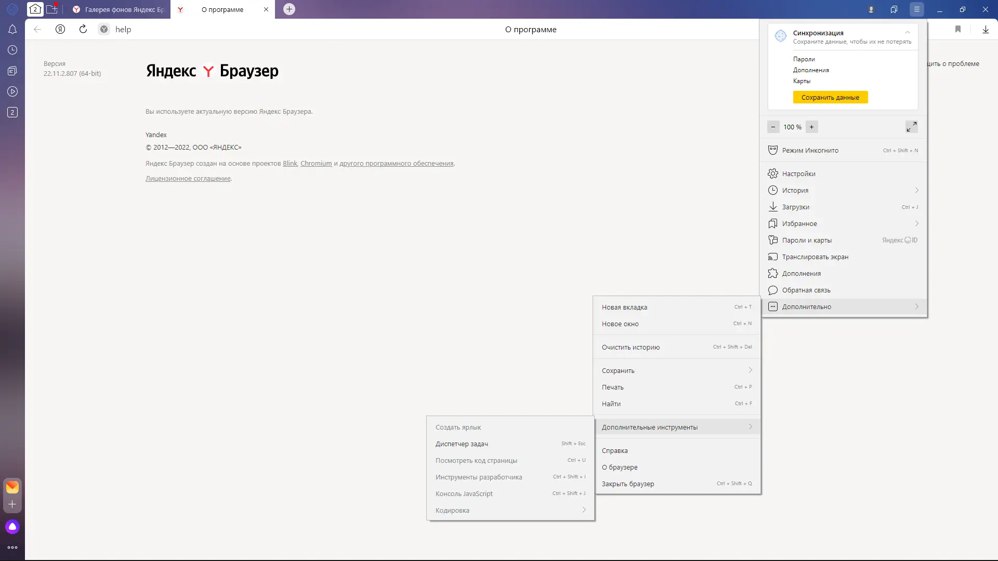Click the notifications bell in sidebar
This screenshot has width=998, height=561.
point(12,30)
